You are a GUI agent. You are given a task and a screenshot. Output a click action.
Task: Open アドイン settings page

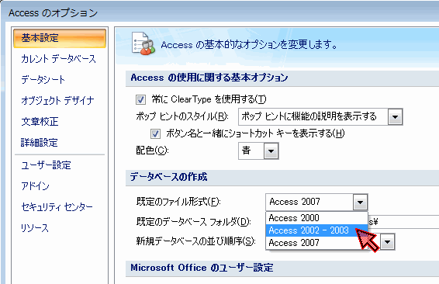pyautogui.click(x=35, y=186)
